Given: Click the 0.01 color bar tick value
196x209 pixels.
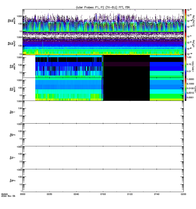Looking at the screenshot, I should pyautogui.click(x=189, y=71).
